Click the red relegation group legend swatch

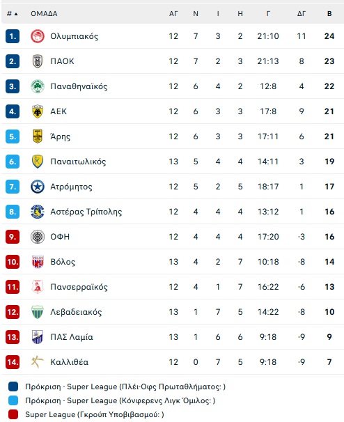13,414
